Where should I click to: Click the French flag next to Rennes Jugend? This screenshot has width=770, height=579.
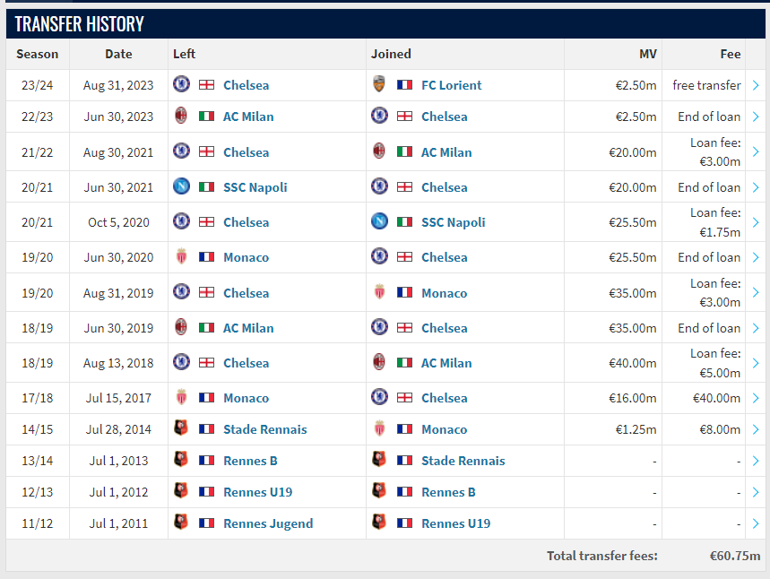207,523
